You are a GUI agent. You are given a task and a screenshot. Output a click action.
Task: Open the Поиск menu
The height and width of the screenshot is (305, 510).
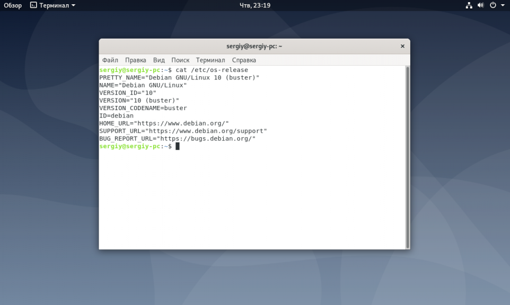[180, 60]
